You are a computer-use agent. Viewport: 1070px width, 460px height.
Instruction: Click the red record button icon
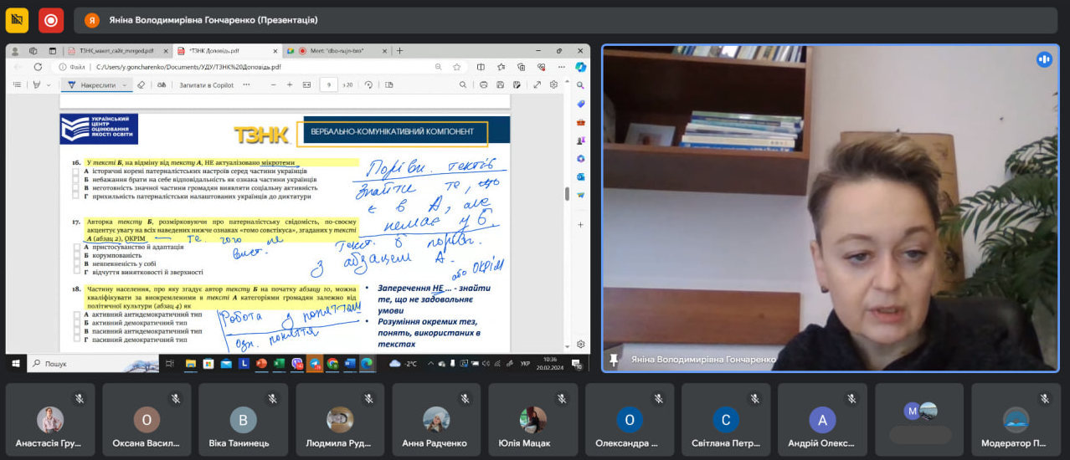click(x=51, y=20)
